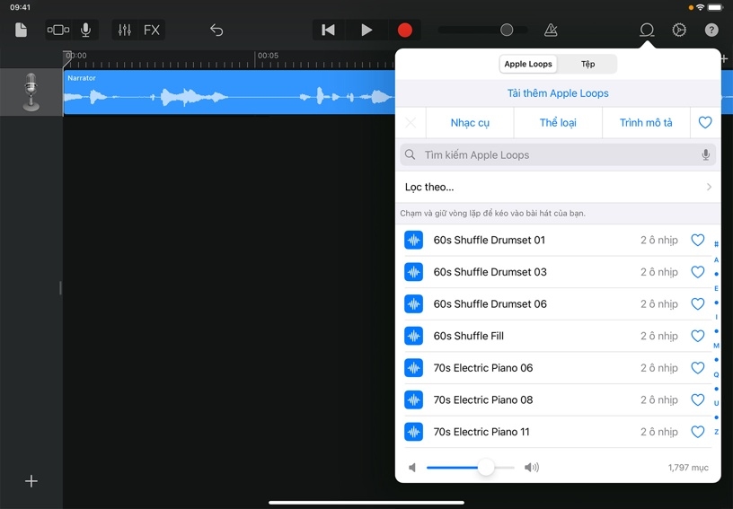This screenshot has height=509, width=733.
Task: Undo the last action
Action: [216, 31]
